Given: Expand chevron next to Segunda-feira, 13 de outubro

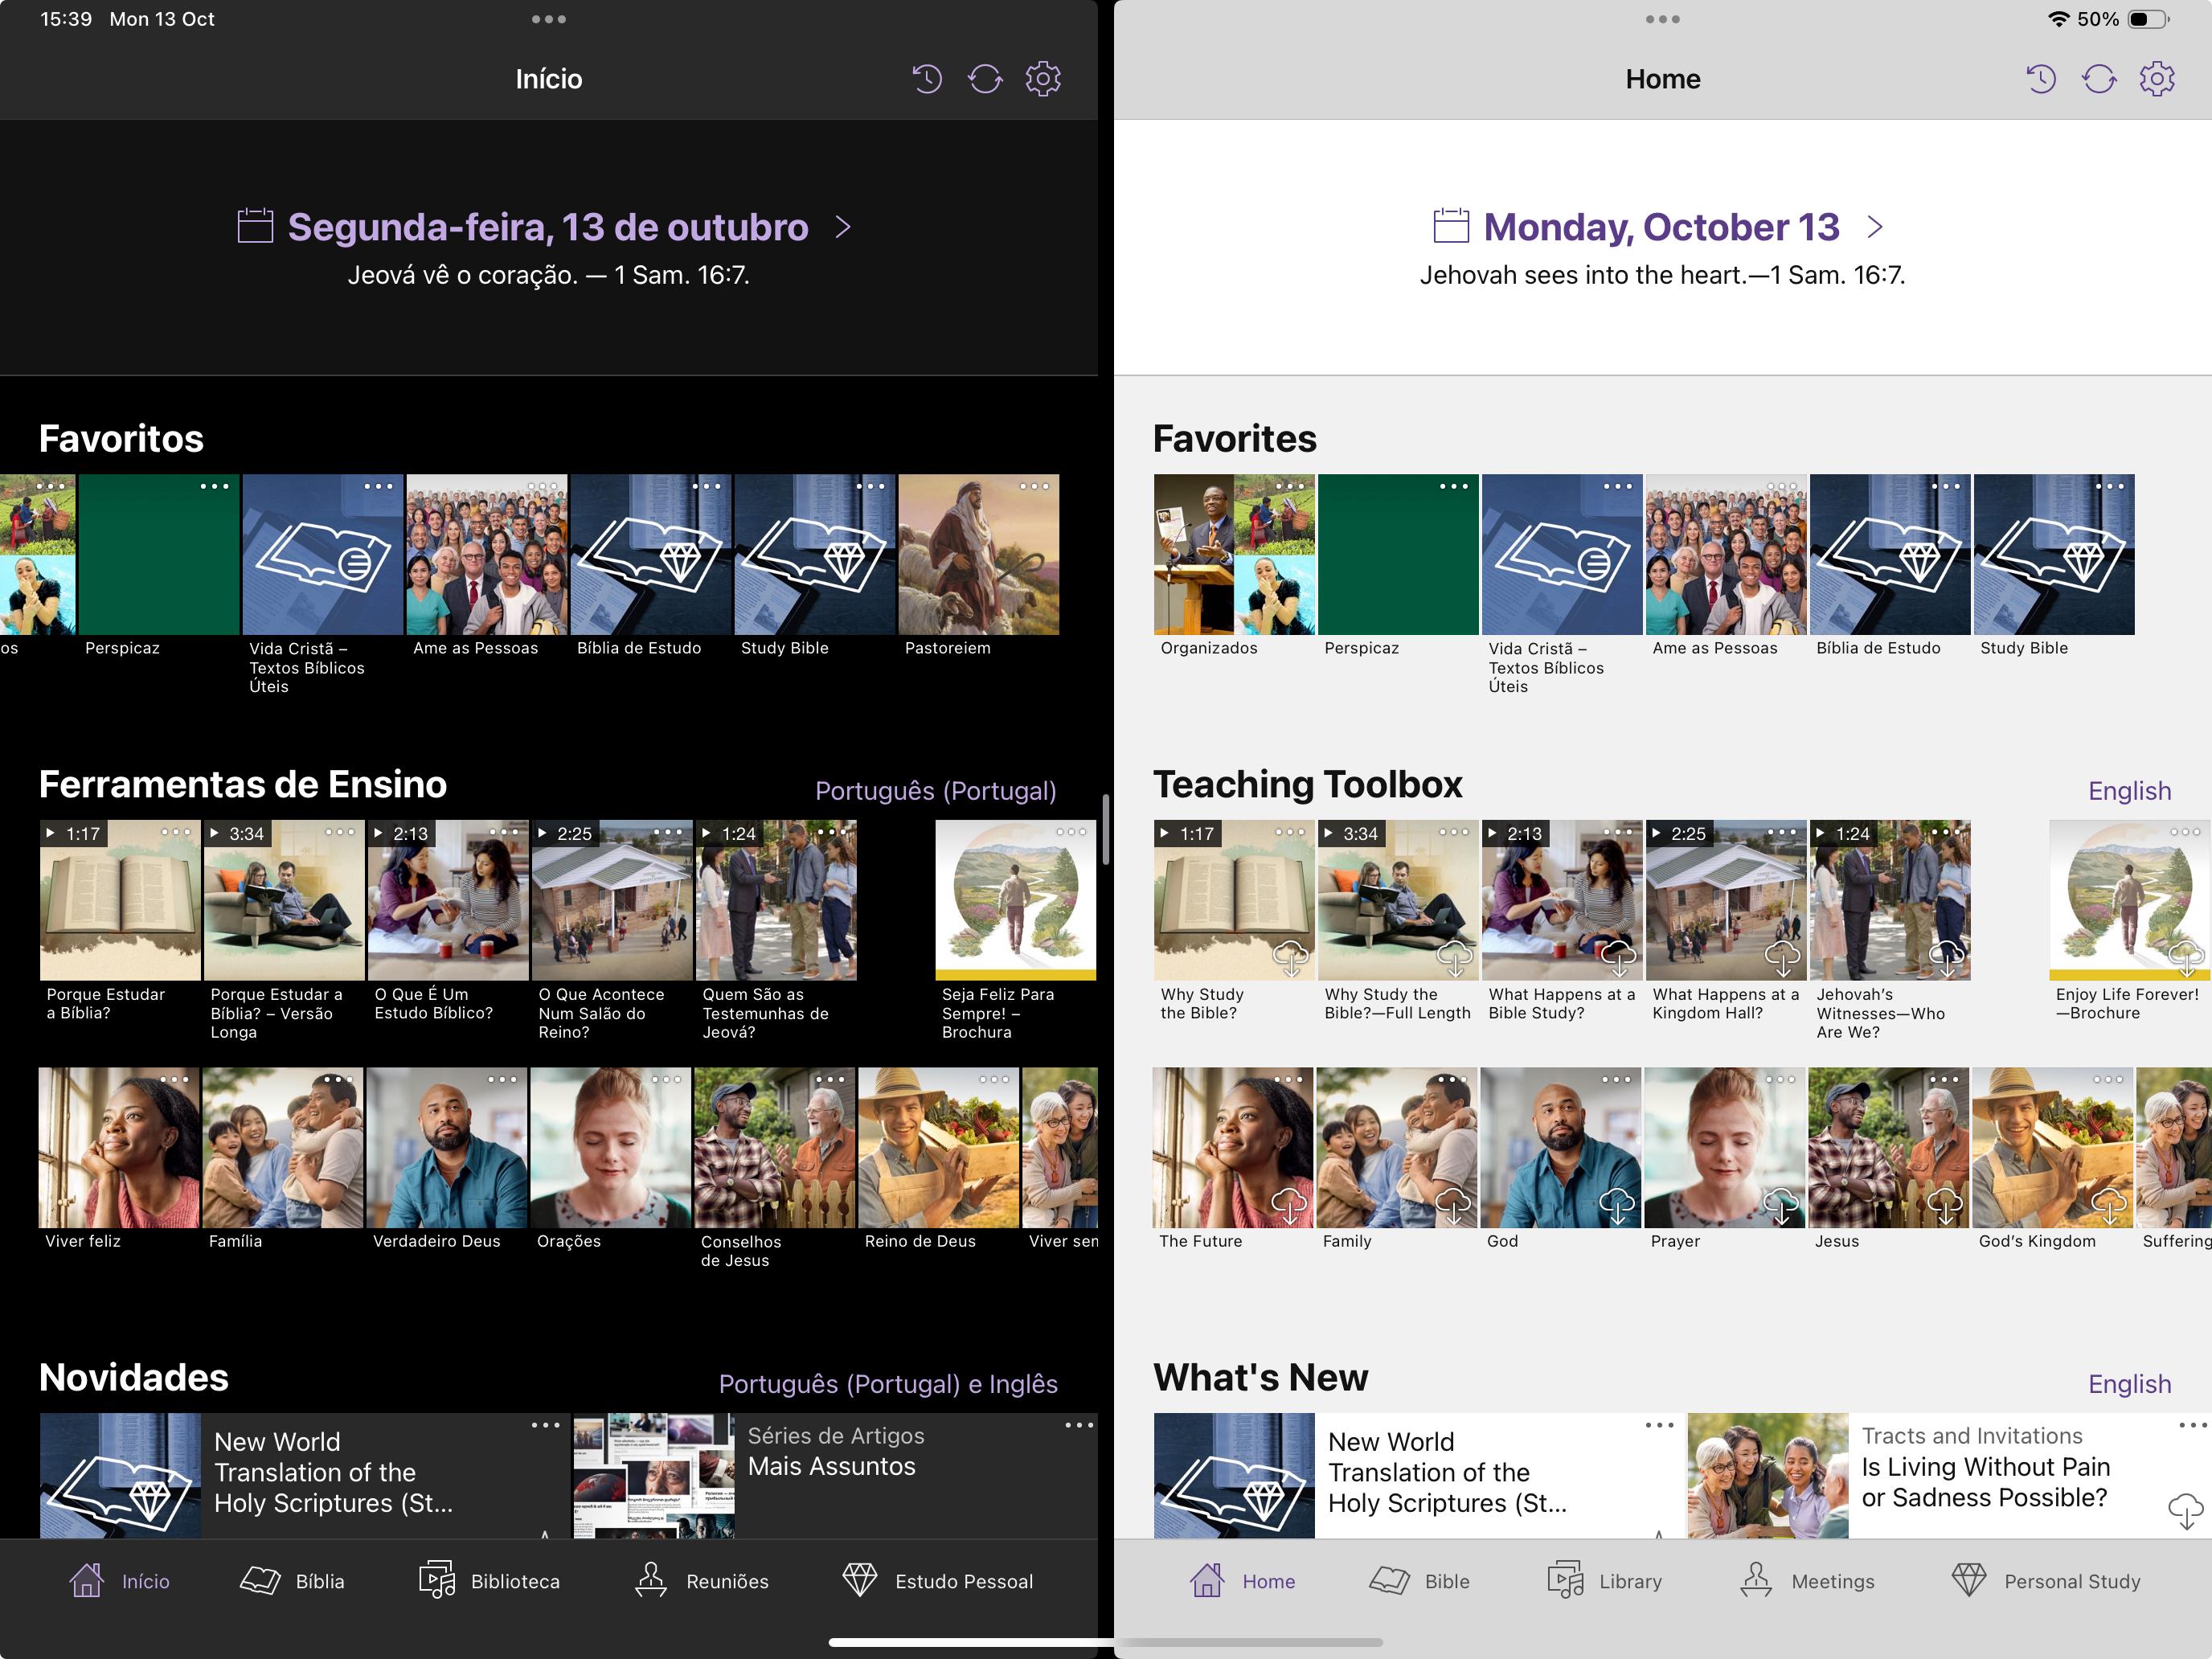Looking at the screenshot, I should [843, 227].
